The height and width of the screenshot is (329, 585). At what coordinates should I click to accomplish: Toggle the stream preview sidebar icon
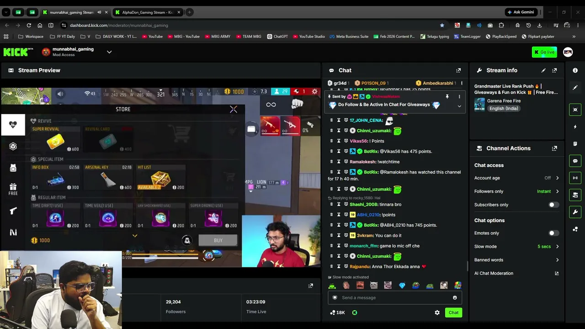click(x=575, y=110)
